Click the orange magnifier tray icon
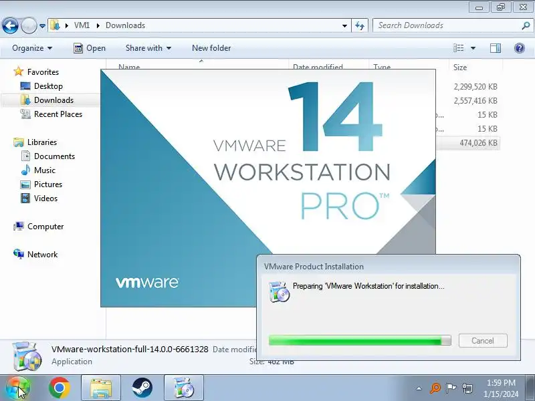535x401 pixels. [435, 388]
